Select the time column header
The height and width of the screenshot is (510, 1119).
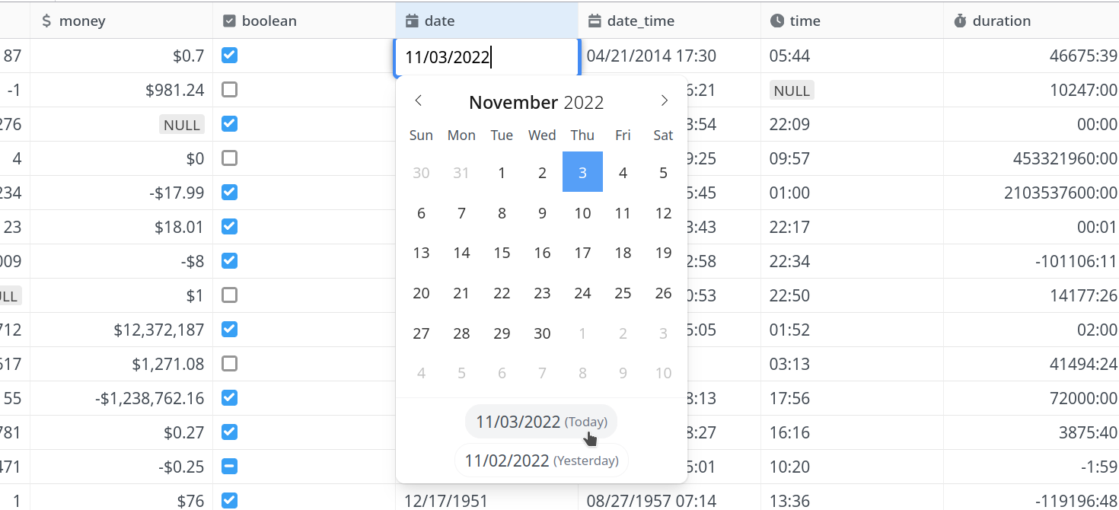pos(852,21)
